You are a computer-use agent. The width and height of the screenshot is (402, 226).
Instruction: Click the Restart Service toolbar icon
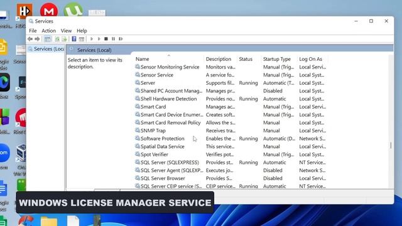pos(121,39)
